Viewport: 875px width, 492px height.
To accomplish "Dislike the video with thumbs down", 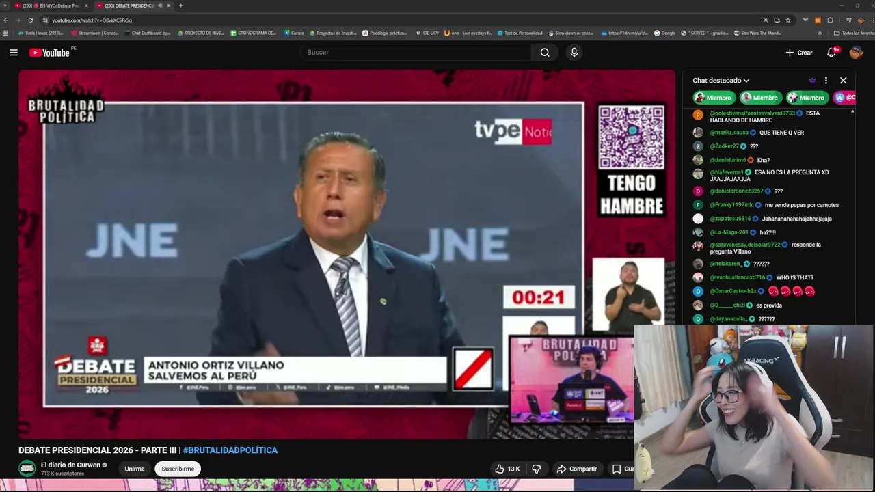I will [x=537, y=469].
